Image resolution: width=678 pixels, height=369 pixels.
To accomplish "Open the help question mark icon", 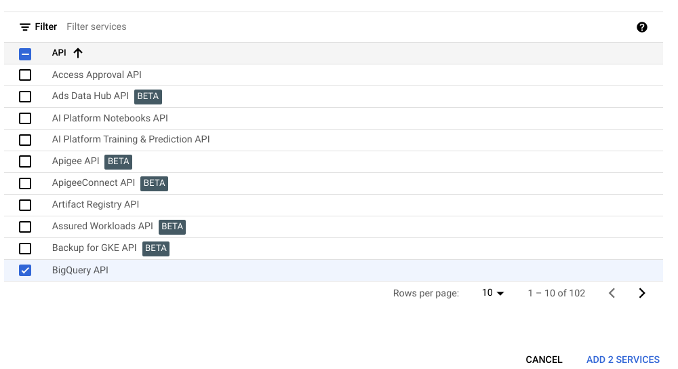I will 641,27.
